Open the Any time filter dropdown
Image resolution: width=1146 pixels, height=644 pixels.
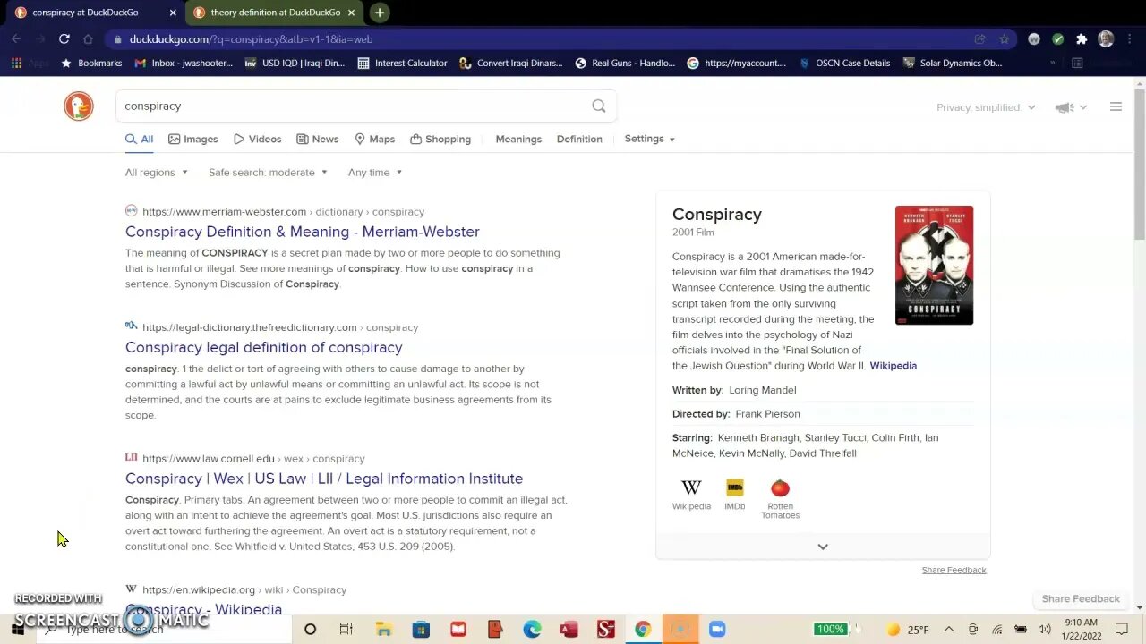pyautogui.click(x=375, y=173)
